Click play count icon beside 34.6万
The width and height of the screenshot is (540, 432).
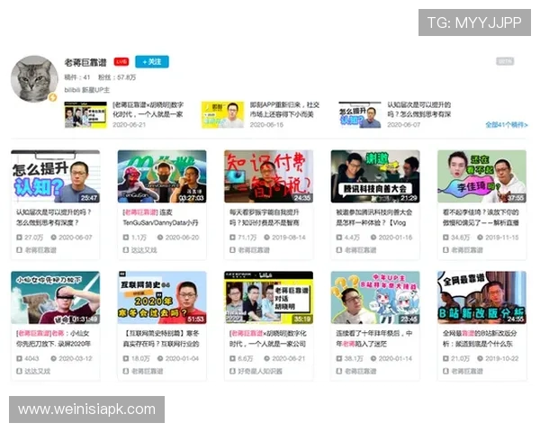click(x=445, y=238)
